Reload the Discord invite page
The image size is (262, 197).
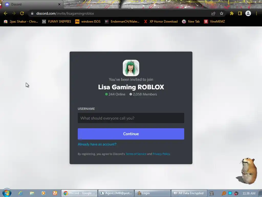pos(22,13)
